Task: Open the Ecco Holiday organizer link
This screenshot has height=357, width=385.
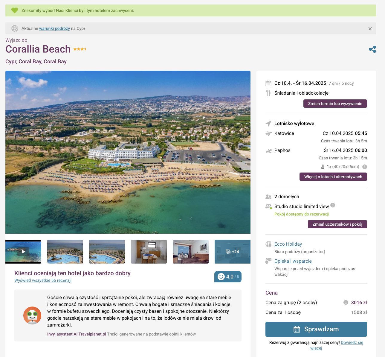Action: 288,244
